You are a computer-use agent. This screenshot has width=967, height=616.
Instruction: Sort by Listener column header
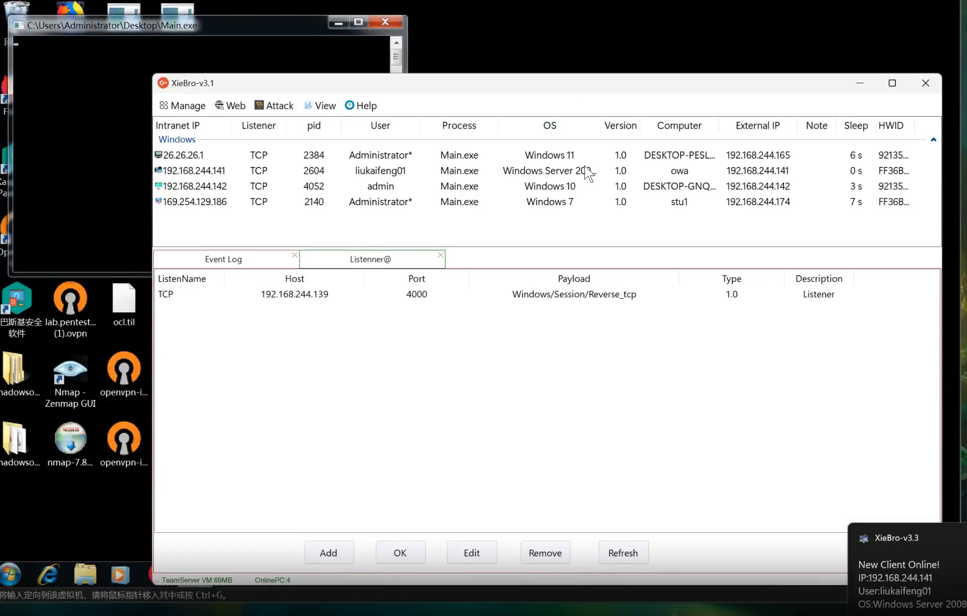coord(258,126)
